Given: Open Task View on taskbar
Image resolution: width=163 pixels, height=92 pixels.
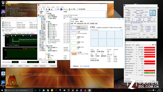Looking at the screenshot, I should tap(35, 90).
